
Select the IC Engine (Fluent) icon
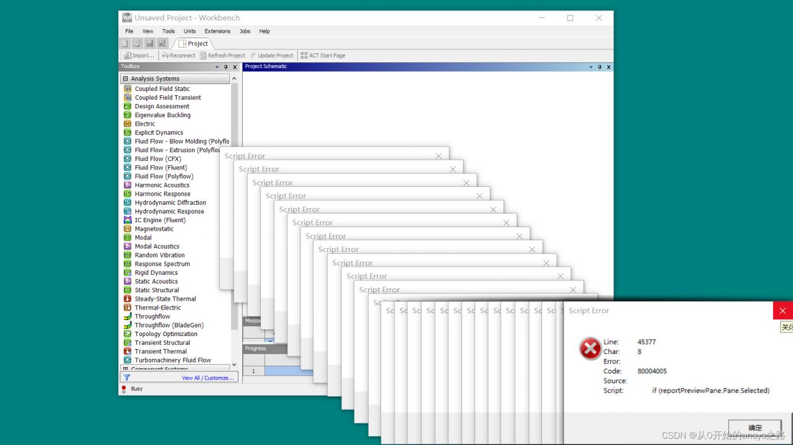click(x=128, y=220)
